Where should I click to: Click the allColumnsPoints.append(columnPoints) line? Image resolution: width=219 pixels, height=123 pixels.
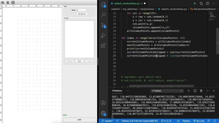point(153,31)
